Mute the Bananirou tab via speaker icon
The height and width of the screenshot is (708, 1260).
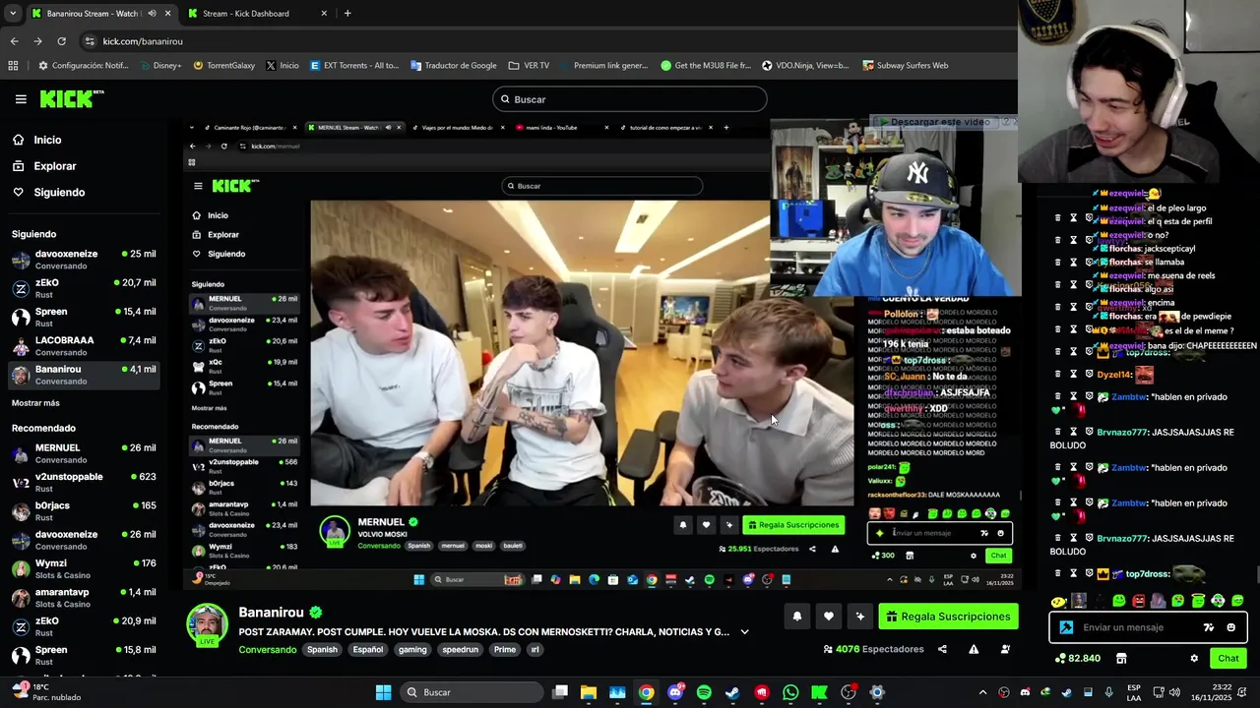[152, 14]
